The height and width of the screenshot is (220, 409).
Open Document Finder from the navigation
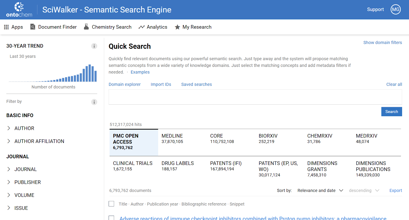click(x=53, y=27)
